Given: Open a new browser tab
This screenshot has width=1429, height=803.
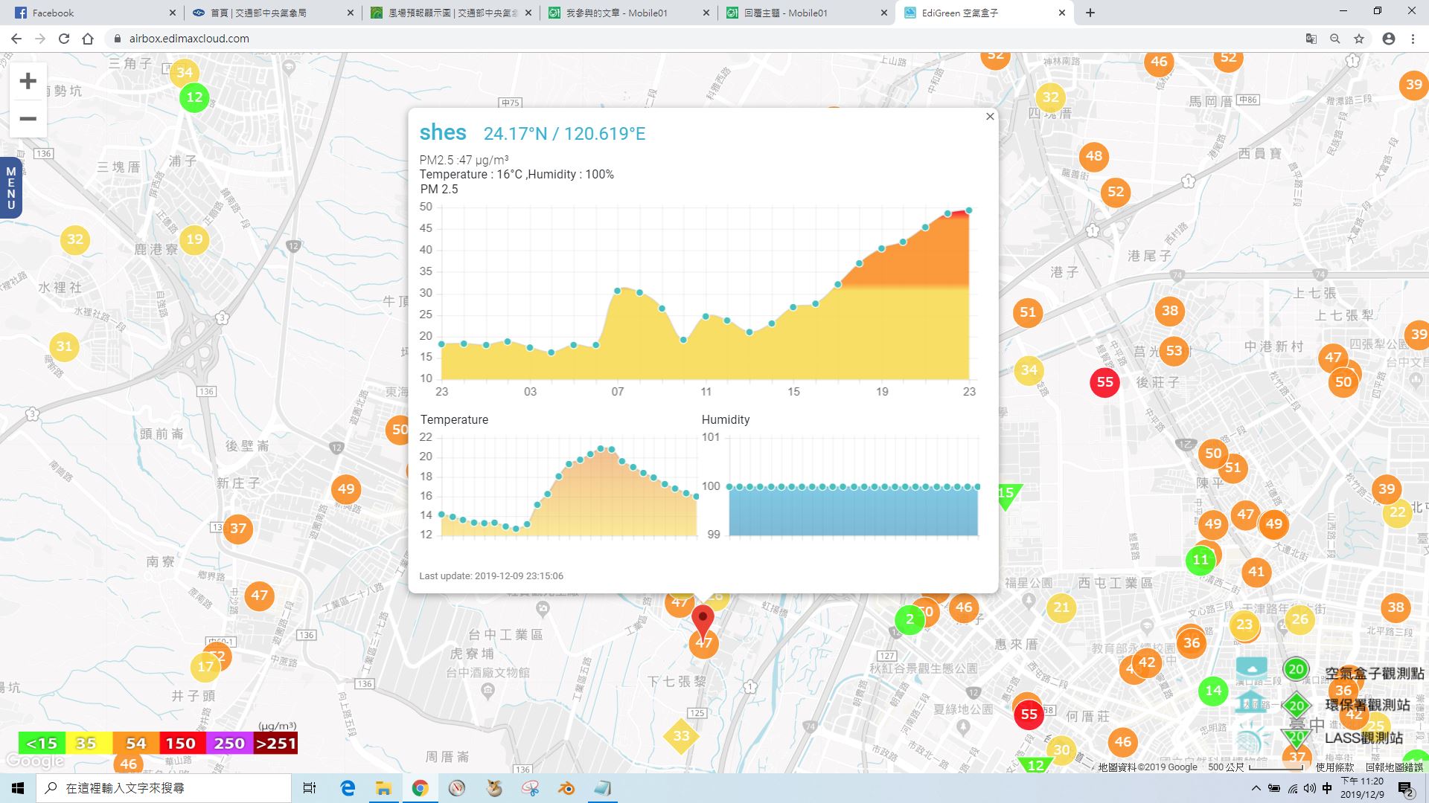Looking at the screenshot, I should pyautogui.click(x=1090, y=13).
